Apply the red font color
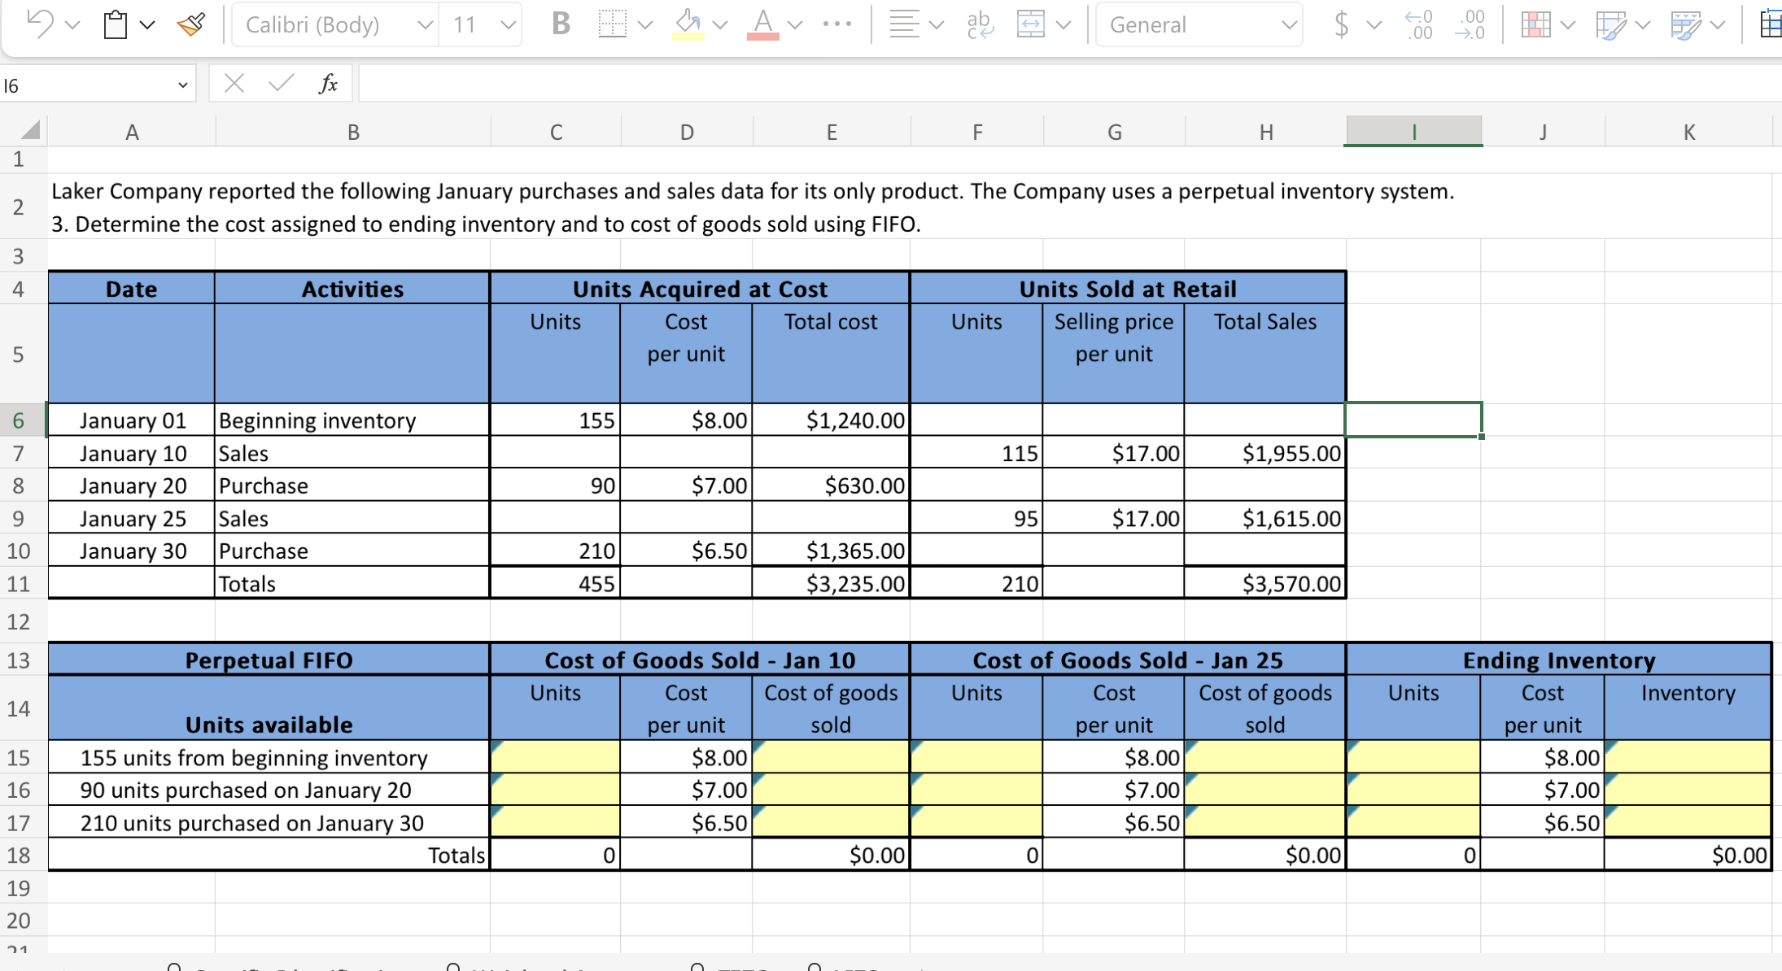1782x971 pixels. [762, 24]
